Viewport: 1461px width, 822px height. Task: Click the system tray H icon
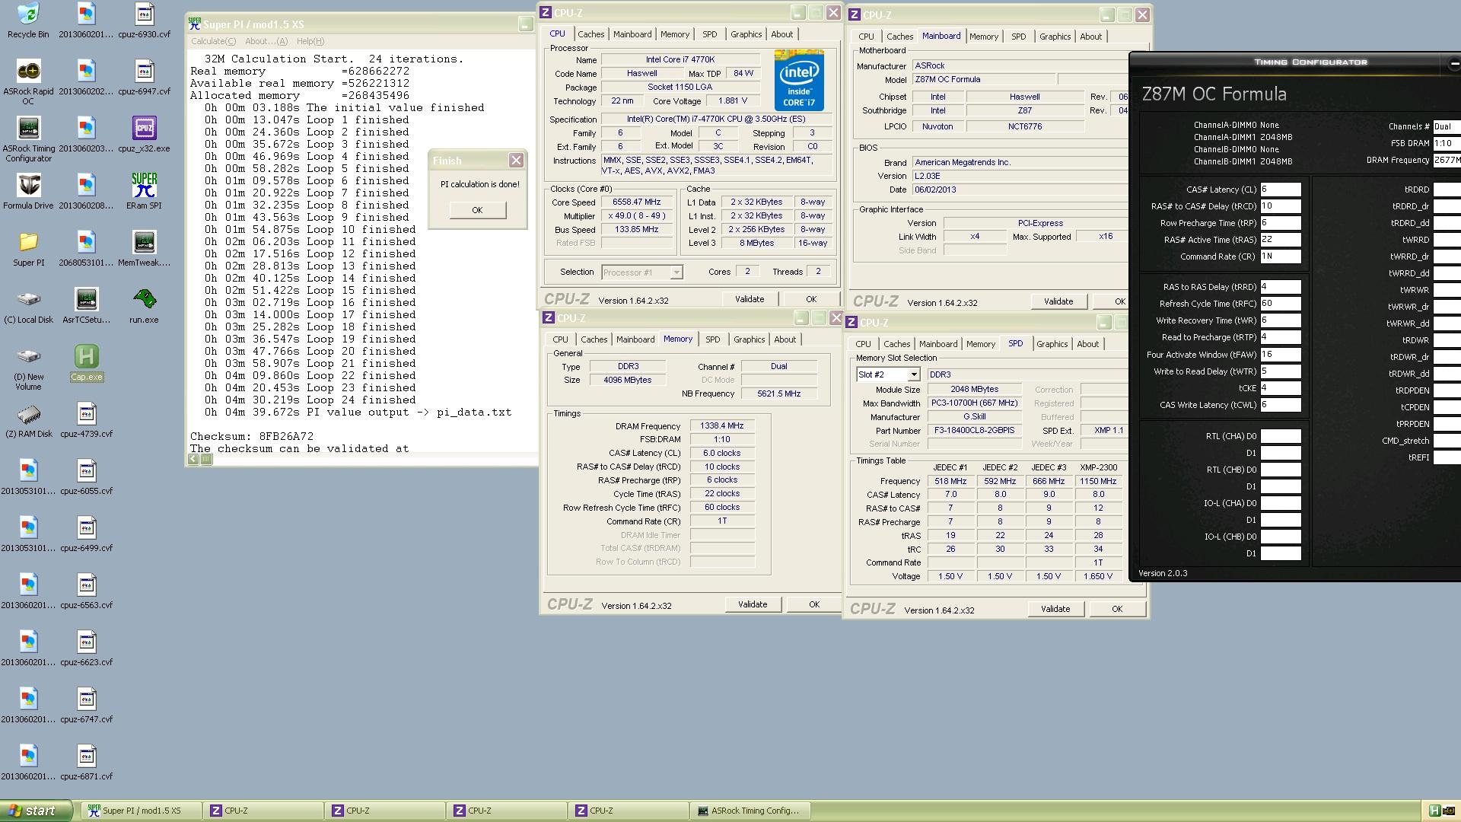1434,811
